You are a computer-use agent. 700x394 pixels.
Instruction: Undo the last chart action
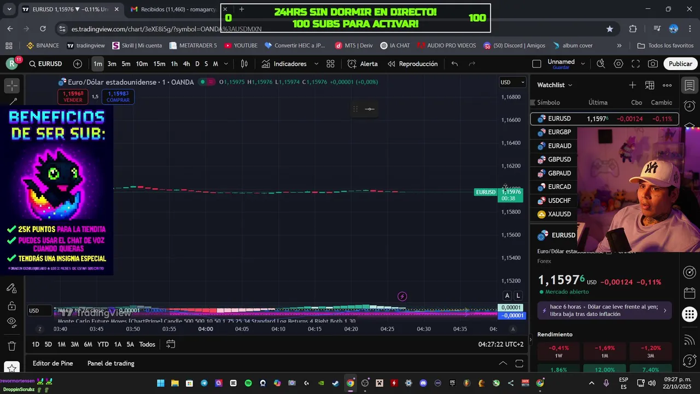pyautogui.click(x=454, y=64)
